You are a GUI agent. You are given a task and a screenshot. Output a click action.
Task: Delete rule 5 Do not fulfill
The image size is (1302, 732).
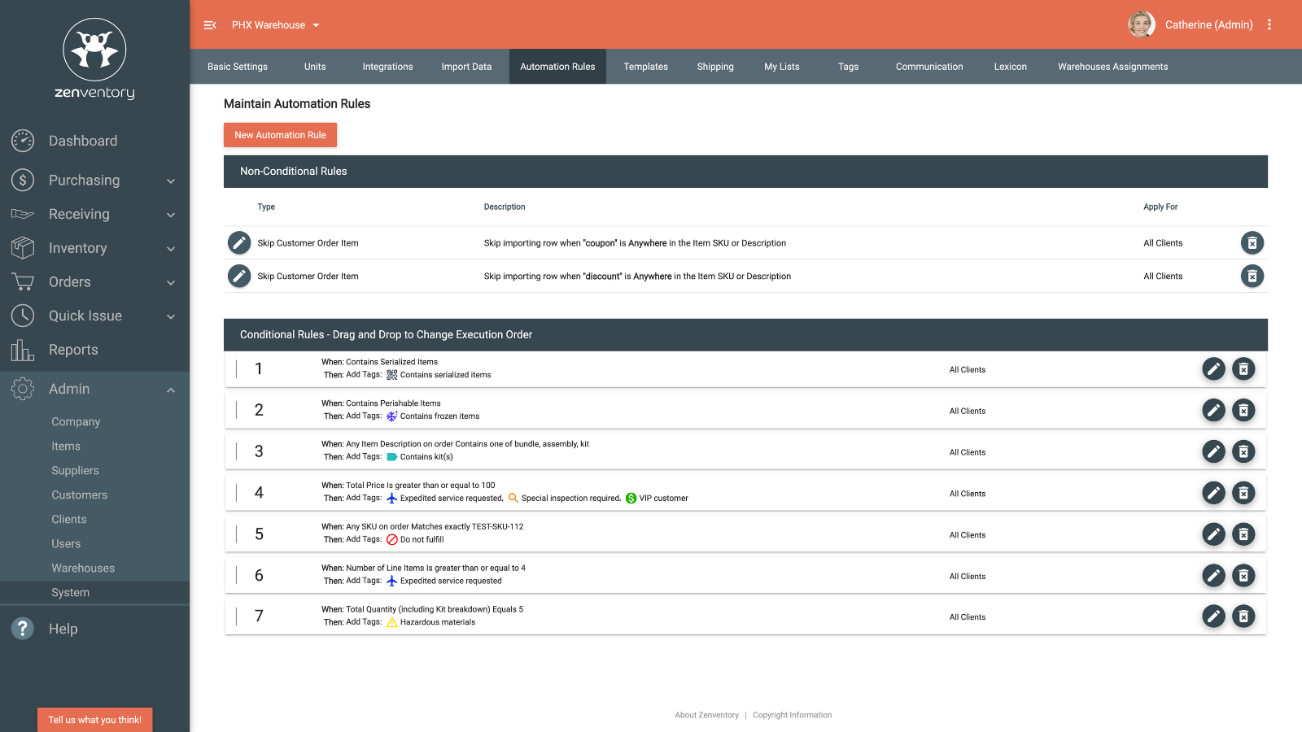[1243, 534]
